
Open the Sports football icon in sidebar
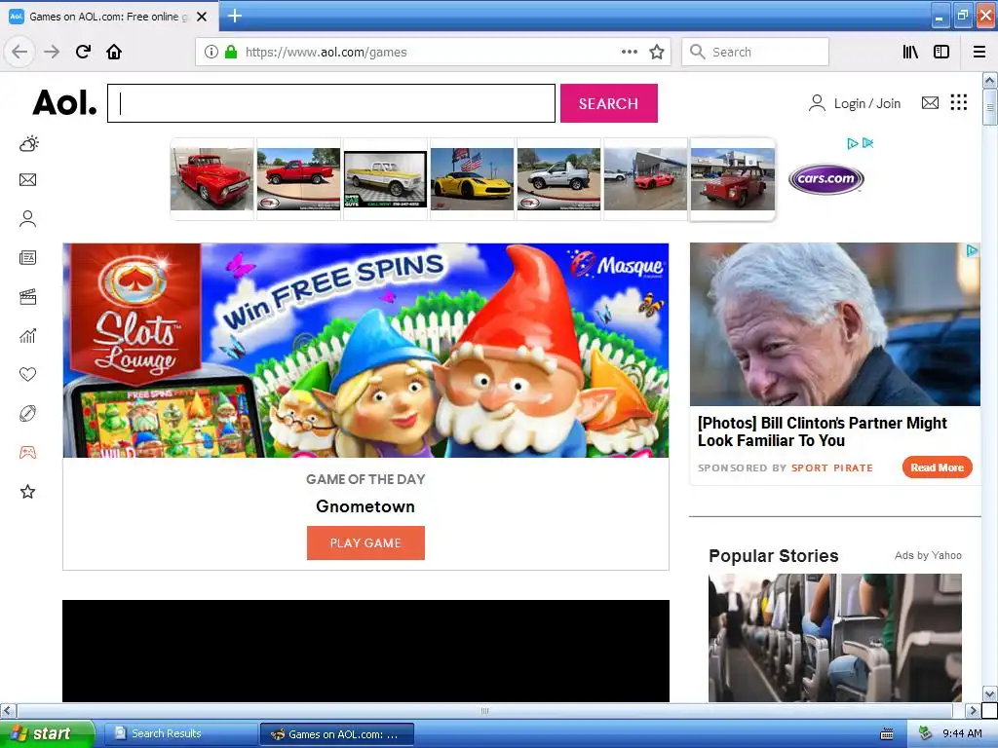[28, 413]
